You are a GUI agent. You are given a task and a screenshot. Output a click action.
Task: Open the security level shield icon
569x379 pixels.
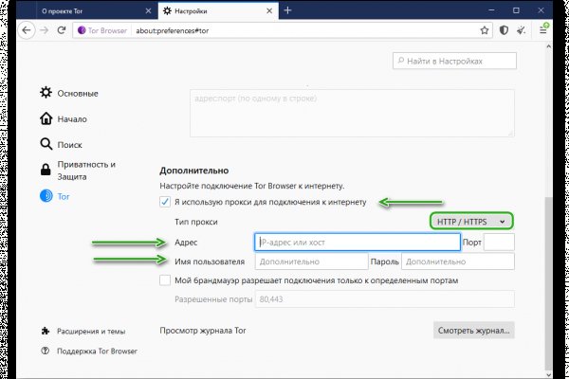pyautogui.click(x=504, y=29)
